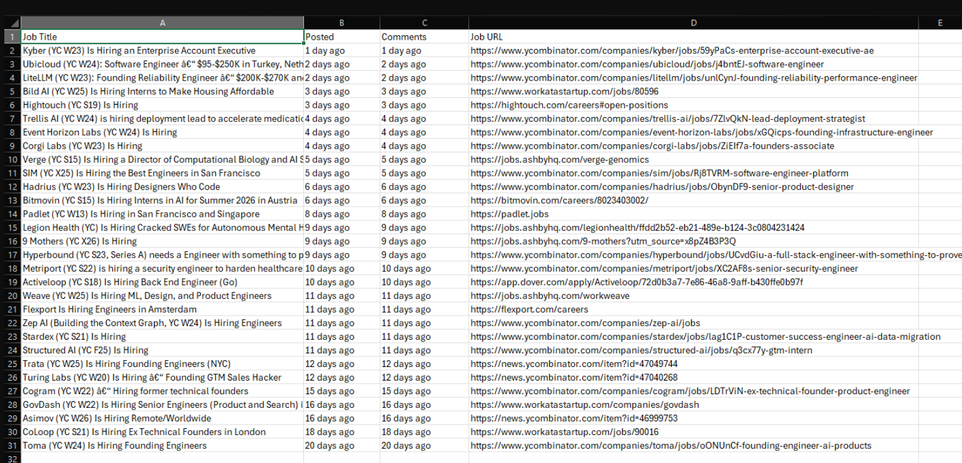Click the Bild AI Hiring Interns title cell
962x463 pixels.
(x=163, y=91)
